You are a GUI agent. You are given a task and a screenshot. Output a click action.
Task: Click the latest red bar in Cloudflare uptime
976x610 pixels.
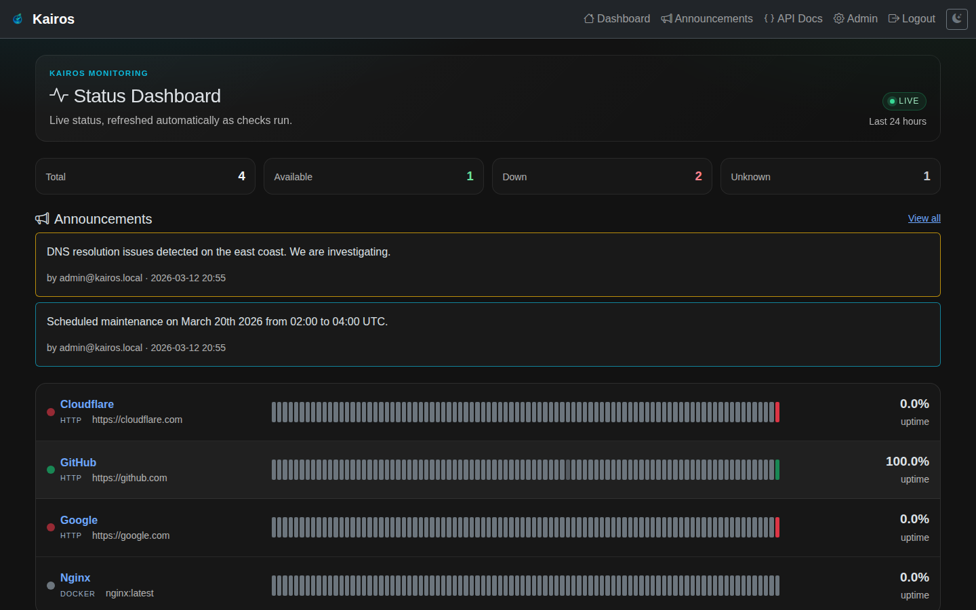coord(777,412)
